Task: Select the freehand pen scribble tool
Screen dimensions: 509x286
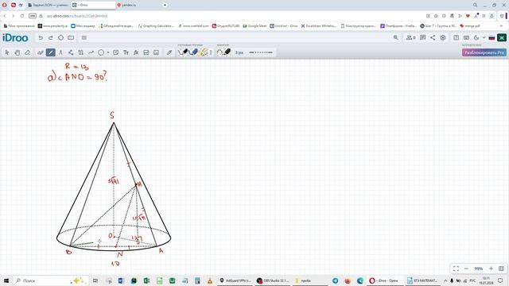Action: coord(40,52)
